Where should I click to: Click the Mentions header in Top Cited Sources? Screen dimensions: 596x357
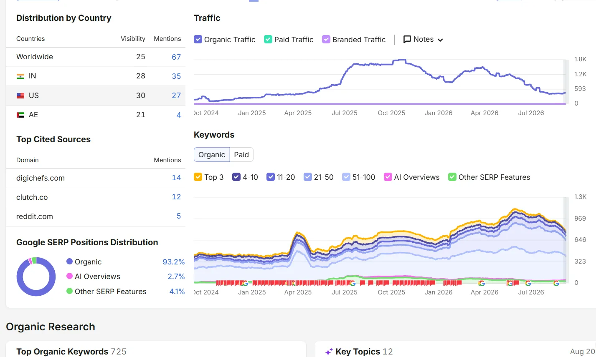coord(167,160)
